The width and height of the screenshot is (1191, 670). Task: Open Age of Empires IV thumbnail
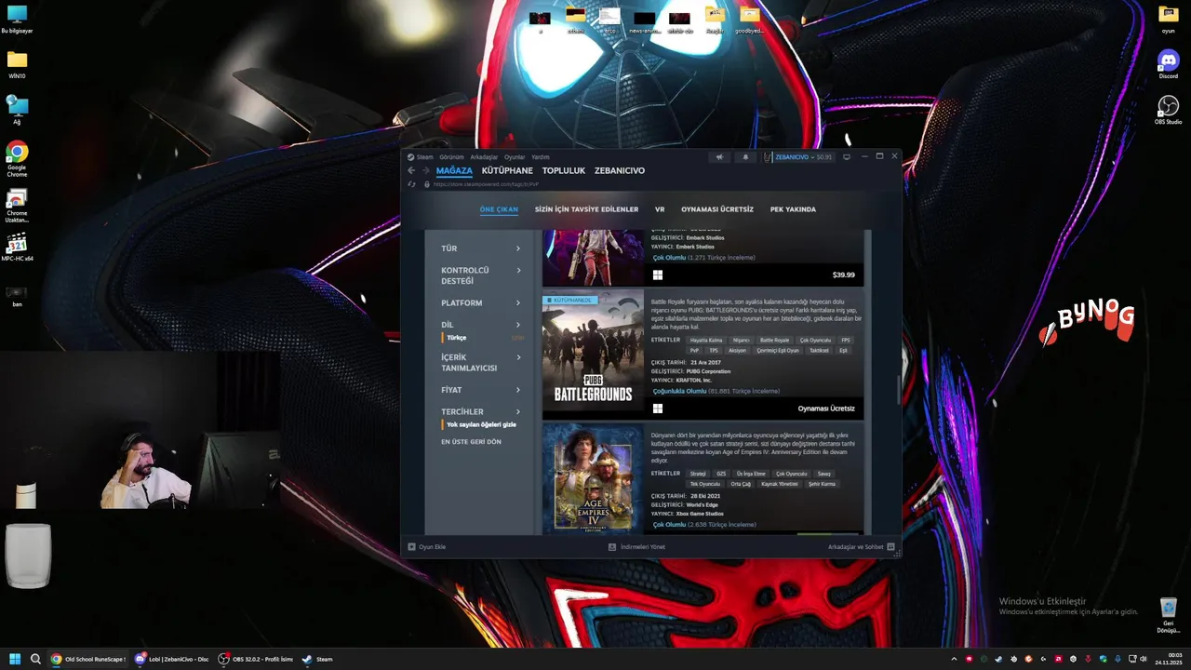[x=593, y=479]
